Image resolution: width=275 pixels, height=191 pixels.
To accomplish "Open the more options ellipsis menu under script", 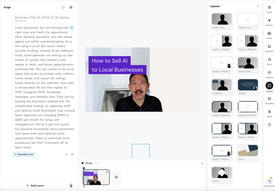I will [x=66, y=154].
